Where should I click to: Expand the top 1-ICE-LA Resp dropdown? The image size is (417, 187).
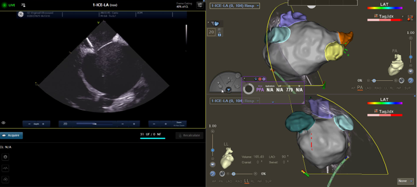click(234, 5)
